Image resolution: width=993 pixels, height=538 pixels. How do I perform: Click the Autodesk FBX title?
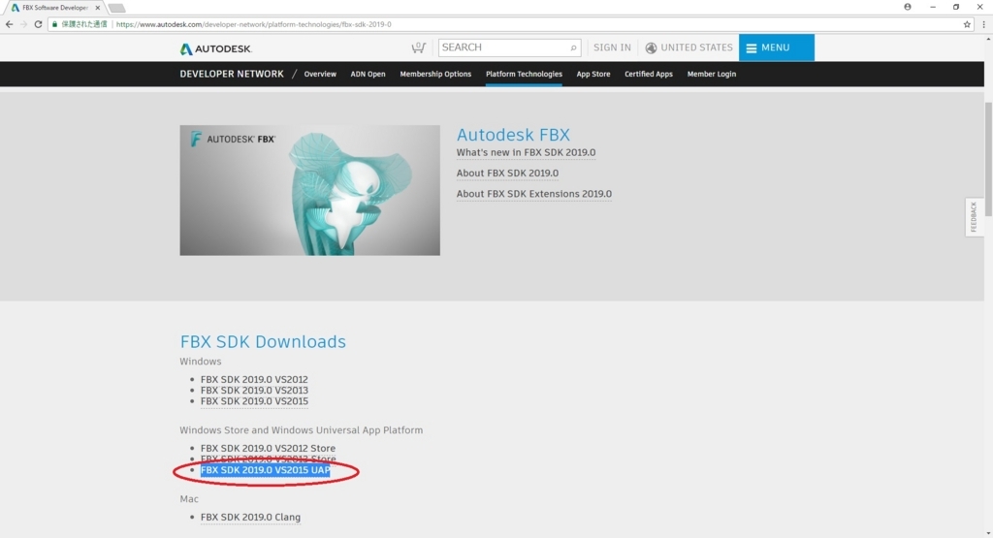[x=513, y=135]
